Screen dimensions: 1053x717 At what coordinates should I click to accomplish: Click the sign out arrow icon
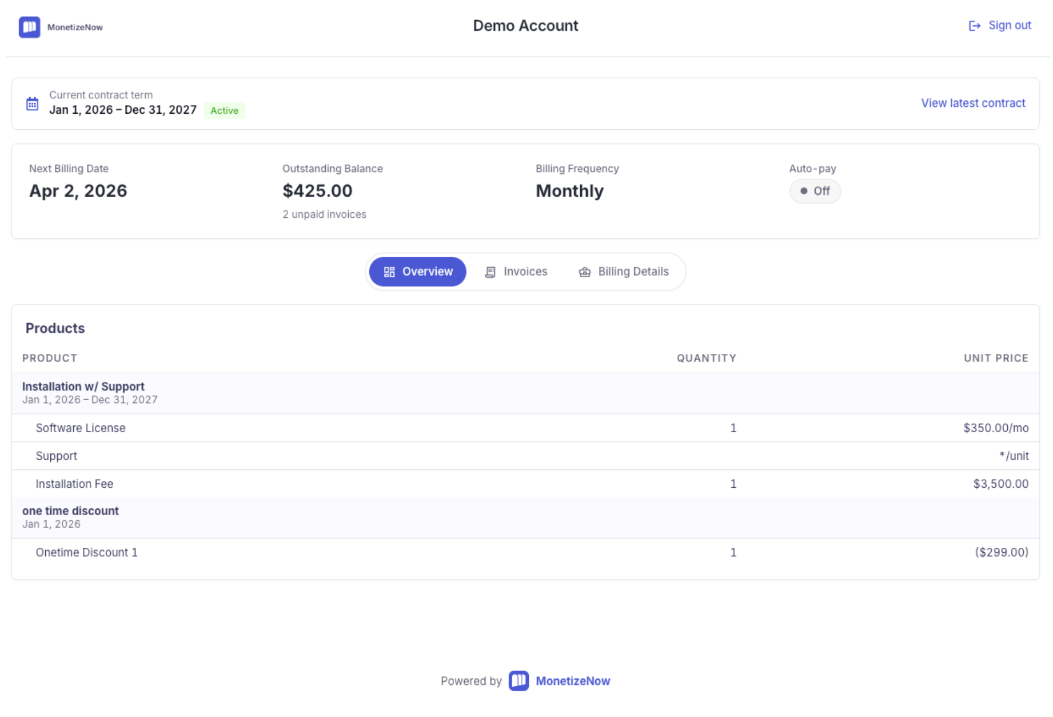[975, 26]
